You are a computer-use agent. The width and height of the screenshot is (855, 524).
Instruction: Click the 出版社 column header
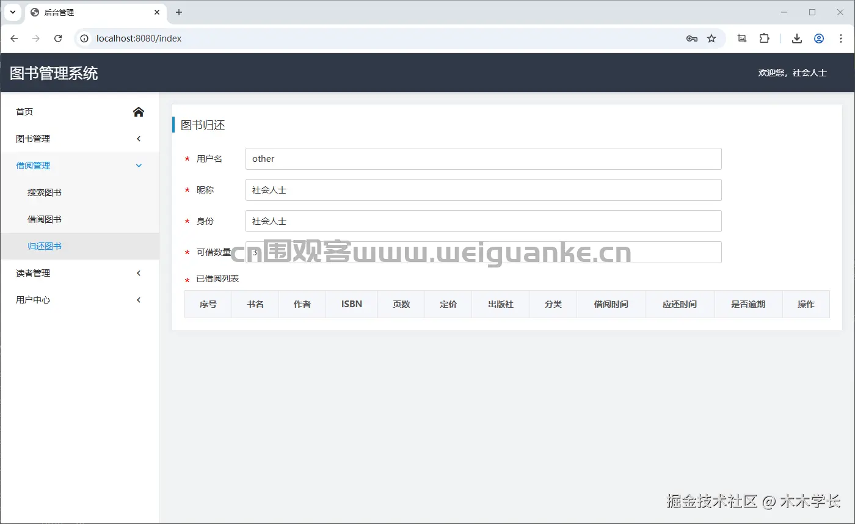(501, 304)
